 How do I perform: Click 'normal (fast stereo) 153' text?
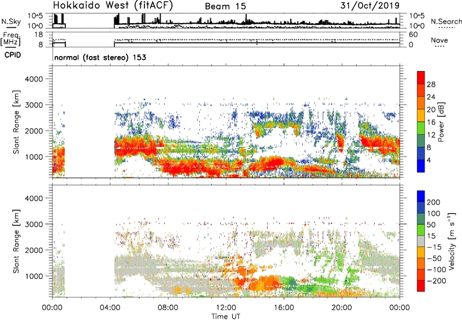coord(100,57)
